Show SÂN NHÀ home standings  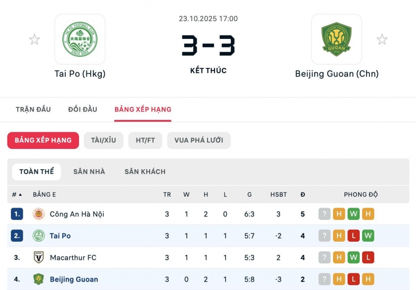(89, 172)
